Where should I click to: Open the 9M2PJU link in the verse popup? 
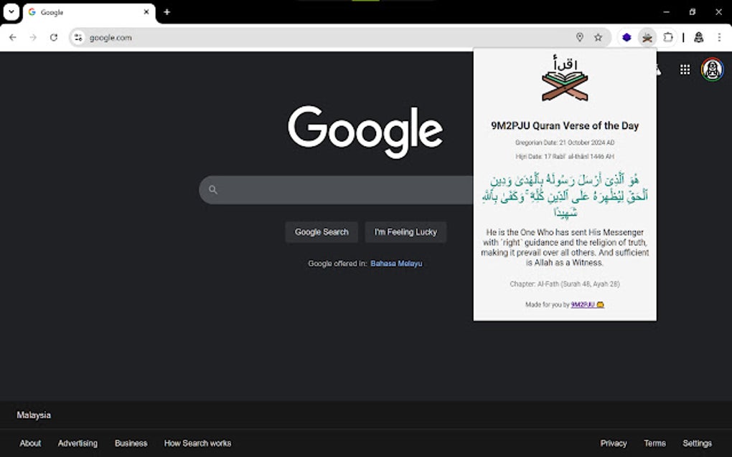pos(581,304)
